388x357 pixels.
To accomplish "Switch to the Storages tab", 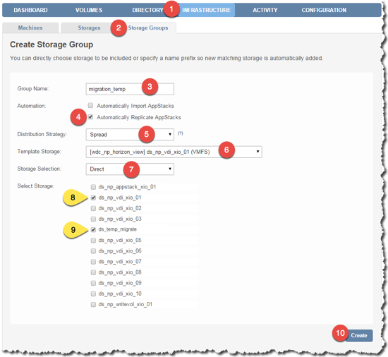I will (89, 28).
